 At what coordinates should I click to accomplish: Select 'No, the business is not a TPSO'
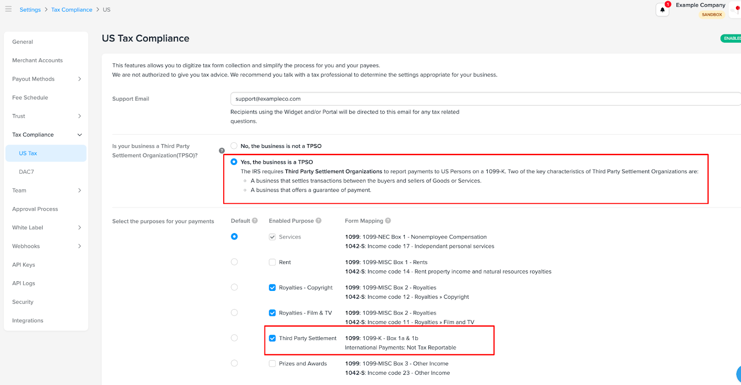[234, 146]
